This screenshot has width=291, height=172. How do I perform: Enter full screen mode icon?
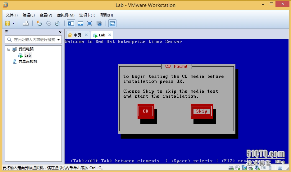click(x=90, y=23)
